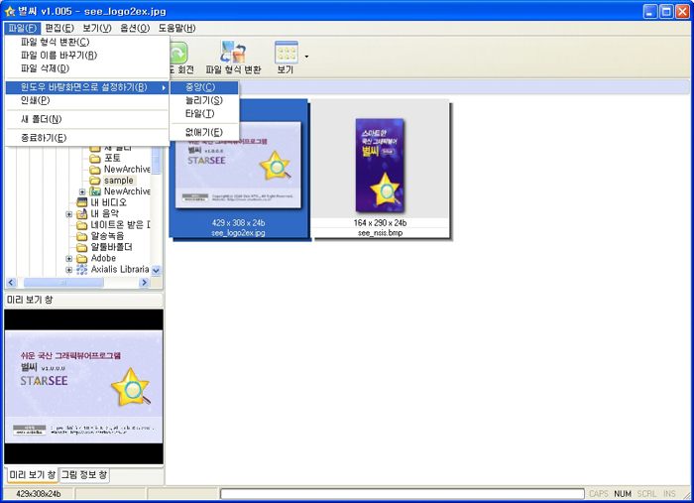Click the 네이트온 folder icon
This screenshot has width=694, height=503.
[81, 225]
